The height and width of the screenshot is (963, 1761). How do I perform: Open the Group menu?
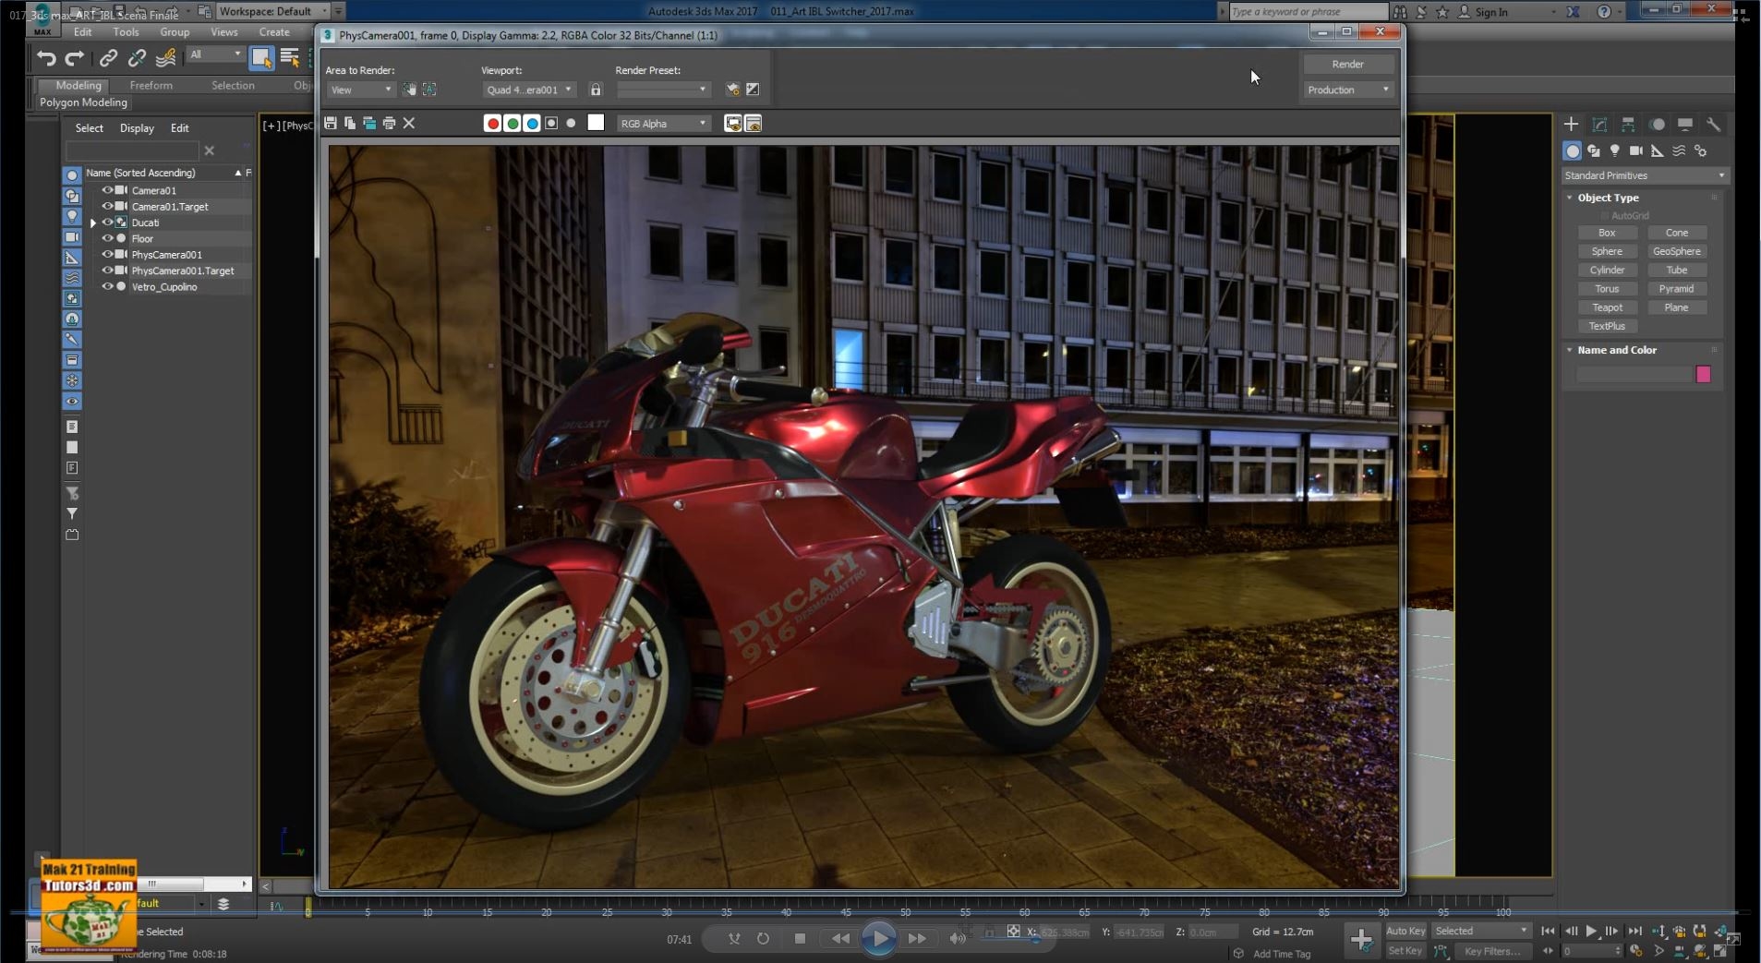pos(175,32)
